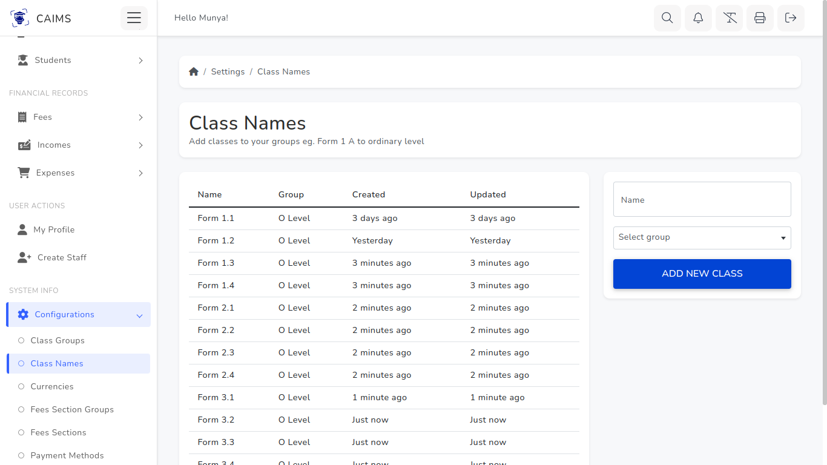Open Payment Methods menu item
This screenshot has width=827, height=465.
78,455
